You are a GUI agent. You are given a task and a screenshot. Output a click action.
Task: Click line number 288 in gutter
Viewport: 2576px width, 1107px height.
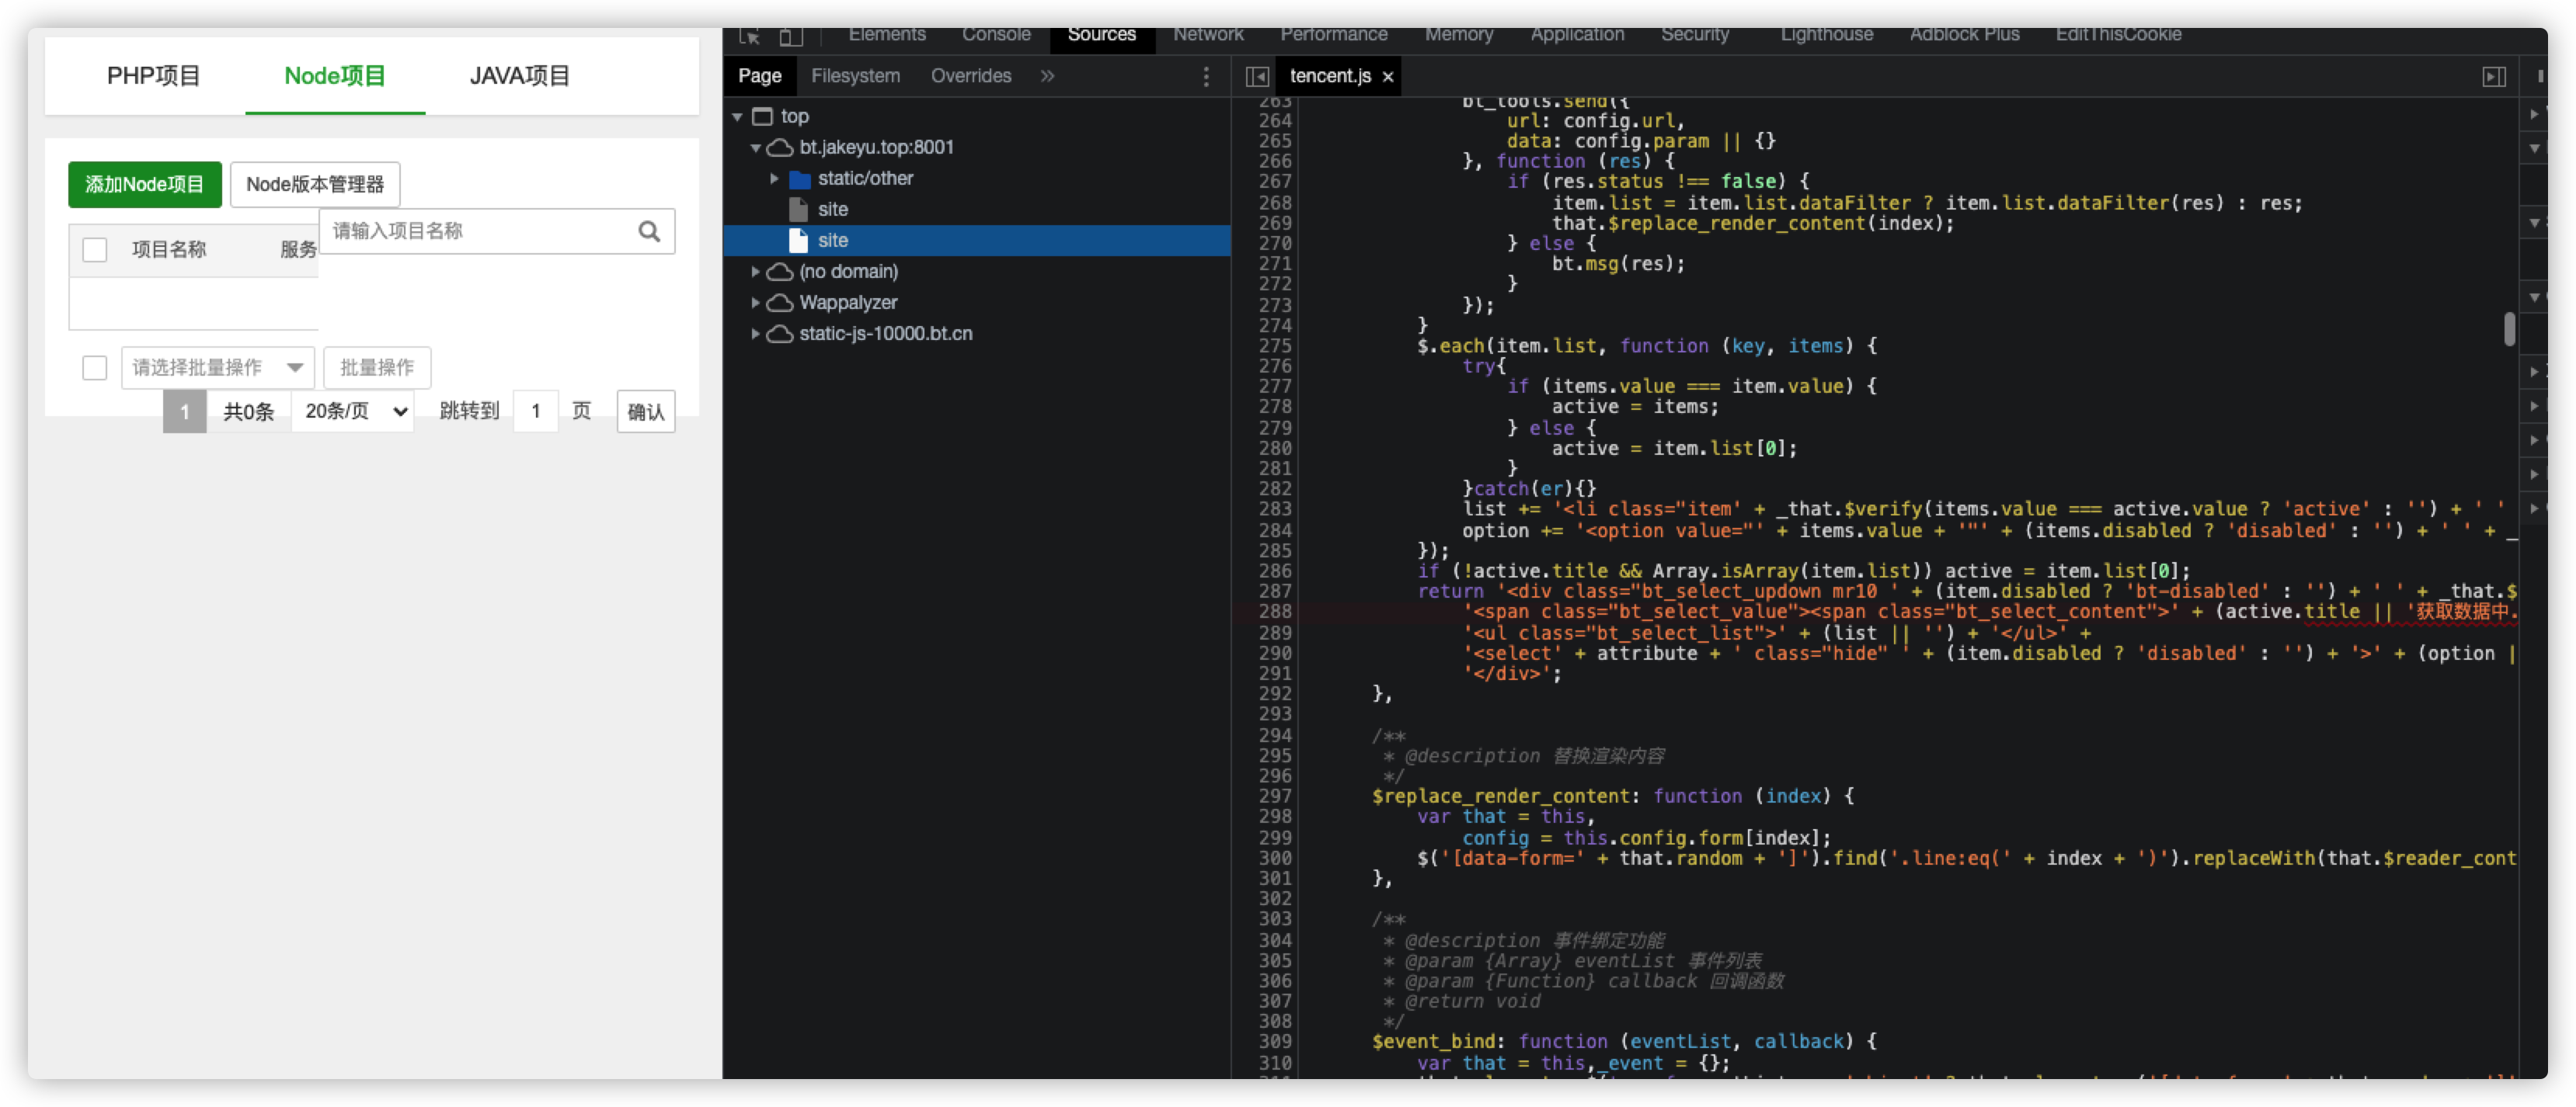(x=1275, y=612)
